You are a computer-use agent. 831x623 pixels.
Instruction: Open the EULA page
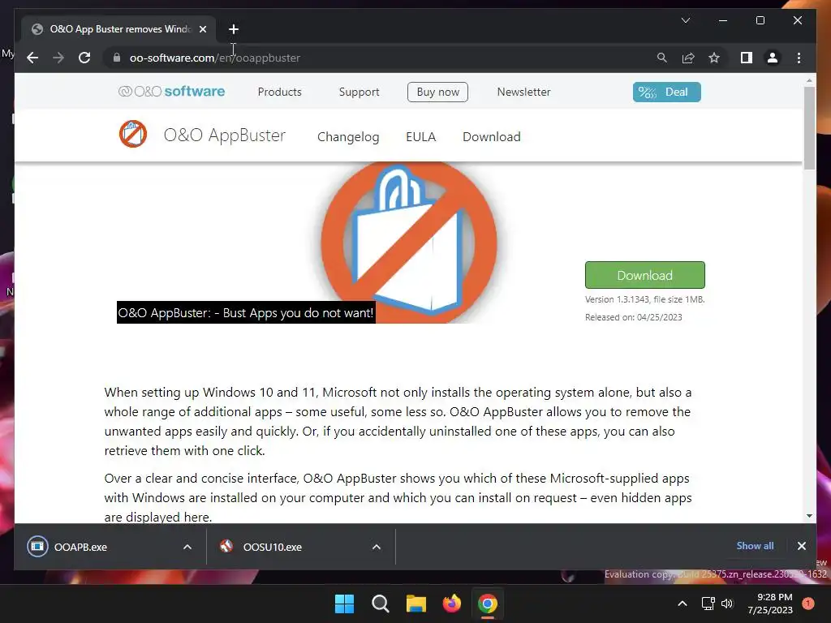pyautogui.click(x=421, y=136)
